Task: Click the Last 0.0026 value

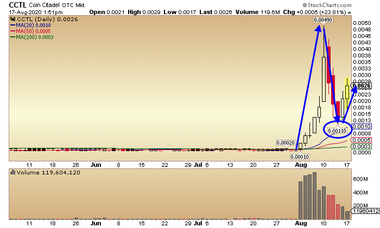Action: [216, 12]
